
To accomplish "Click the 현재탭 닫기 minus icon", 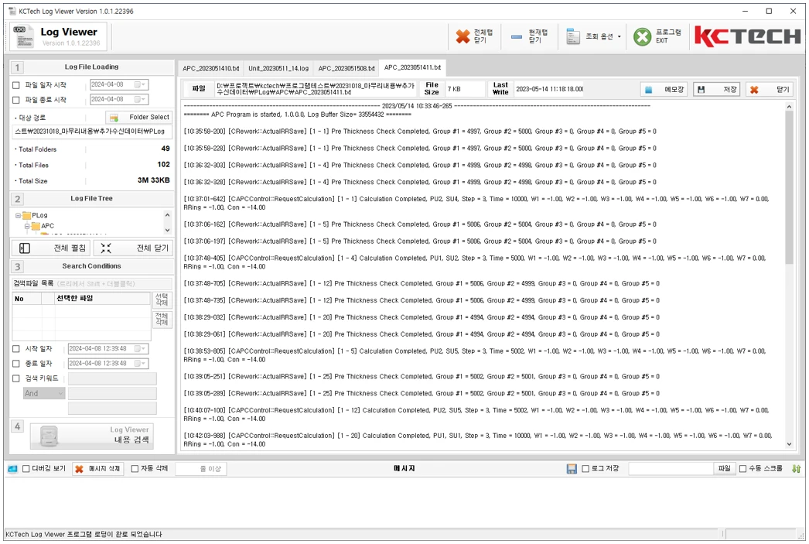I will pyautogui.click(x=517, y=36).
